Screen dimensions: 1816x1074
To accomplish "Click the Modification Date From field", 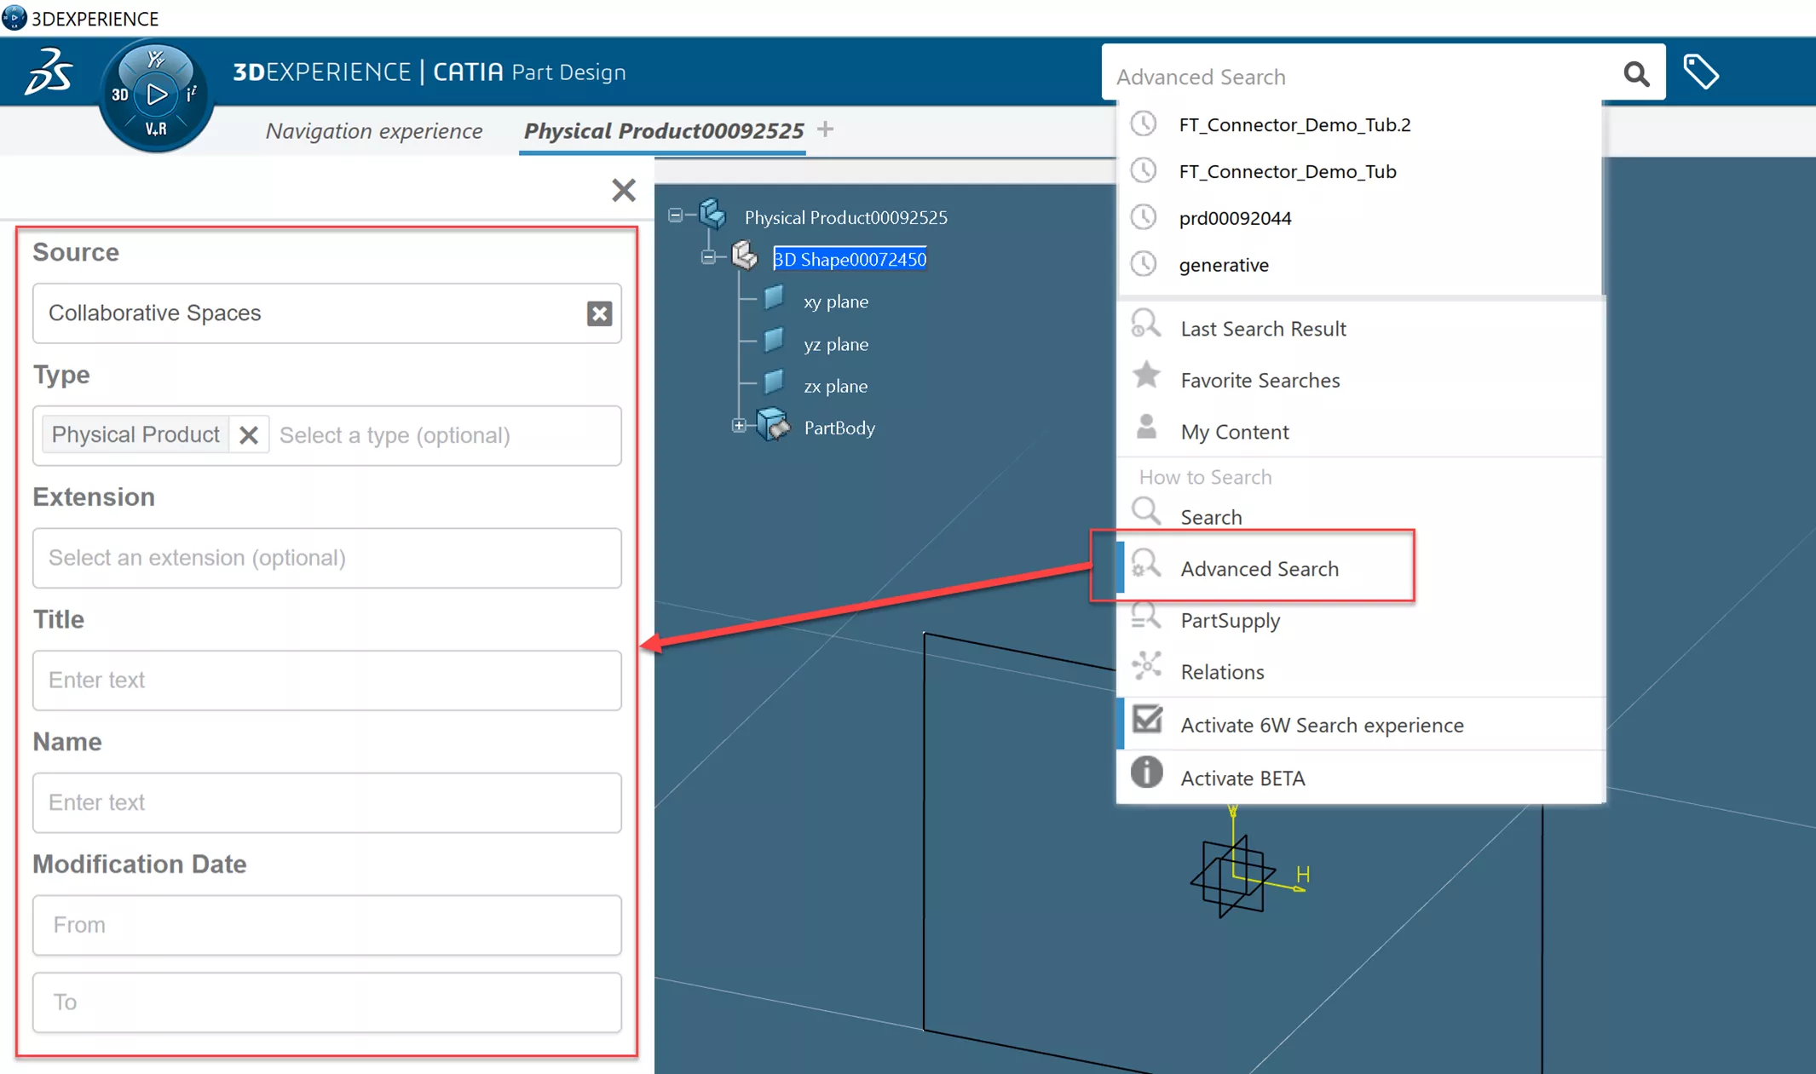I will tap(327, 925).
